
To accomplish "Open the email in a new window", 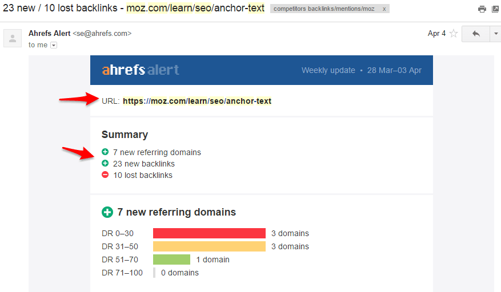I will [495, 9].
